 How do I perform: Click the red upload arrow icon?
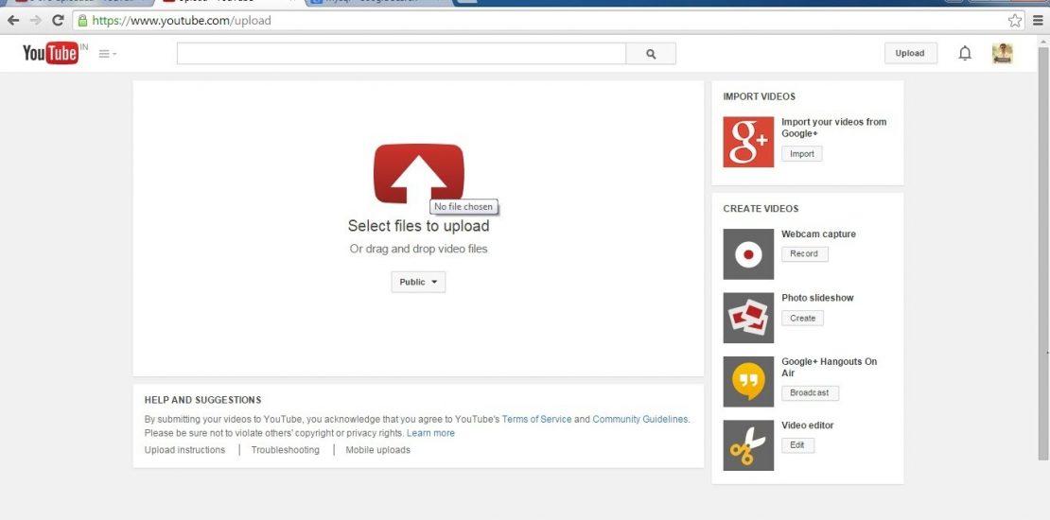tap(418, 173)
